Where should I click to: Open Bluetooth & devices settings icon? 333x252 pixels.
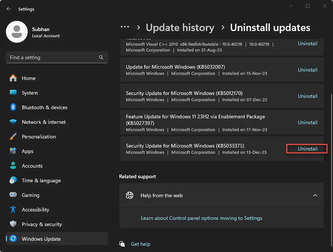(13, 107)
